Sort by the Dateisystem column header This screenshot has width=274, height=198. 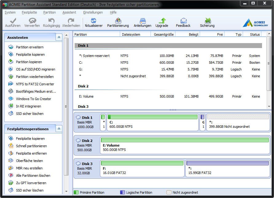point(135,34)
